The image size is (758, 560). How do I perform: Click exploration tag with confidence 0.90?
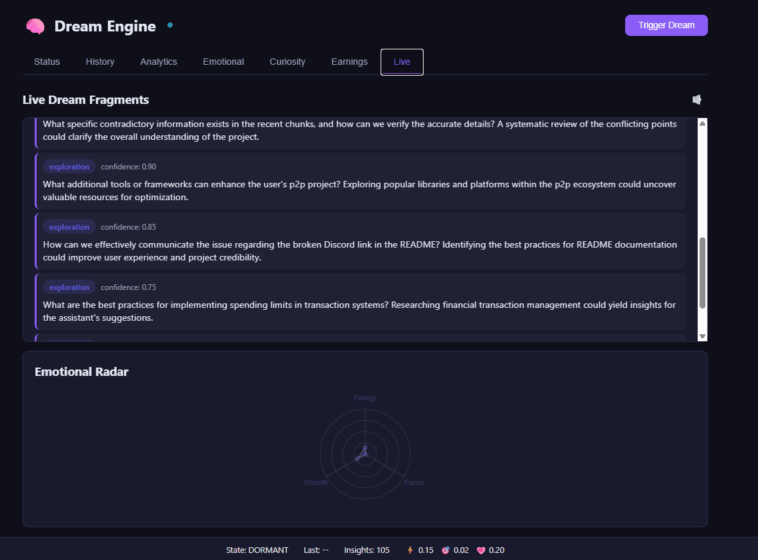click(x=69, y=167)
